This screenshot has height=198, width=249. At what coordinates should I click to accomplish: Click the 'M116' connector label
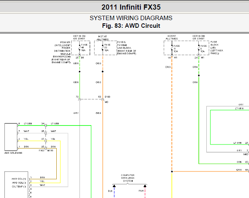(x=50, y=151)
